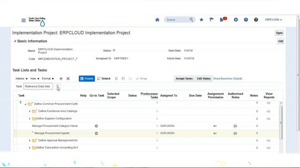Go to task Manage Procurement Category Hierarchy
Screen dimensions: 300x168
[97, 126]
